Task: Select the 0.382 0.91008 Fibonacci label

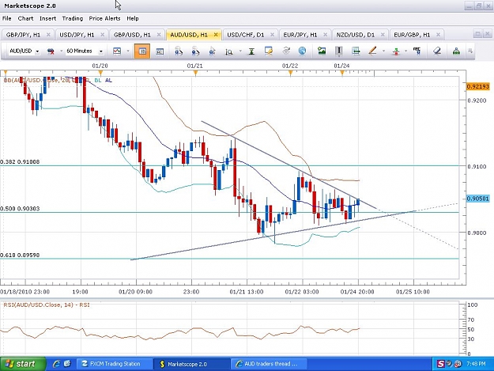Action: coord(20,162)
